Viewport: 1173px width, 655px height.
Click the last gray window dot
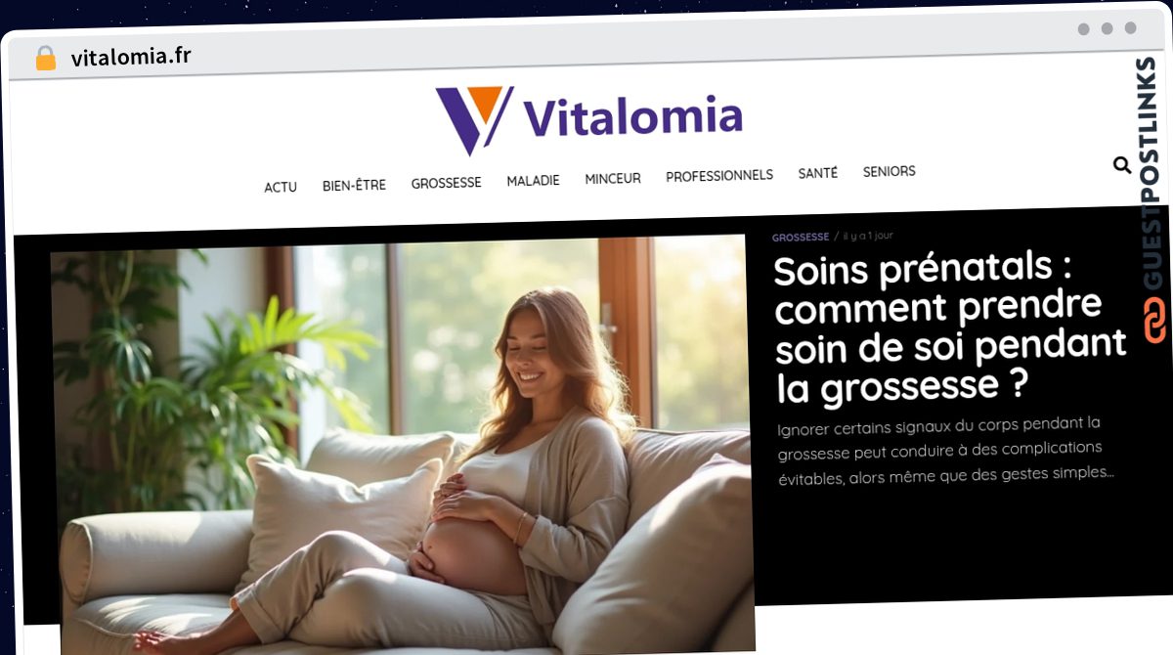pos(1130,28)
